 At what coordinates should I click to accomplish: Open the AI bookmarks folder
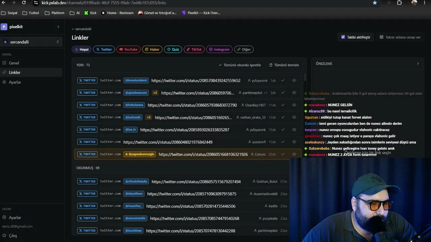coord(75,13)
